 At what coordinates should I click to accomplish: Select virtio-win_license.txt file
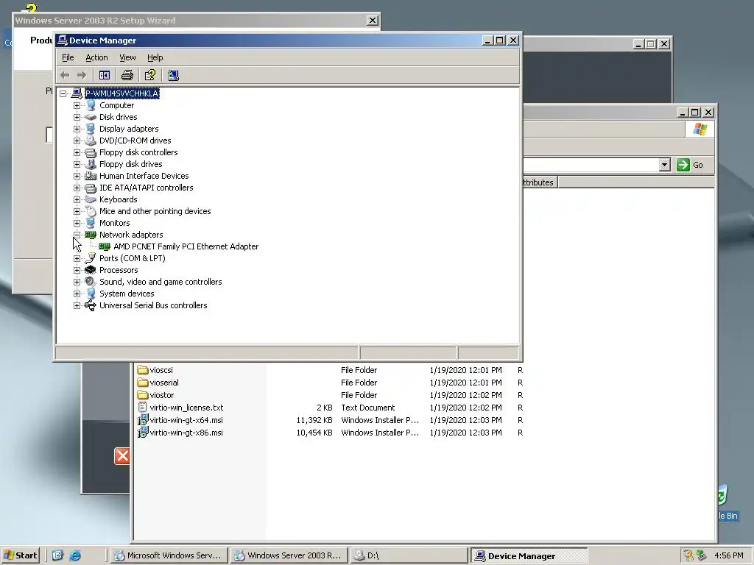[186, 408]
